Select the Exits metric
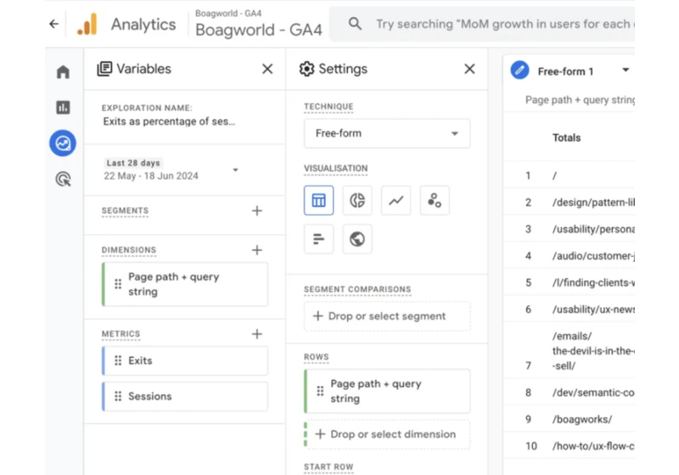 [185, 360]
